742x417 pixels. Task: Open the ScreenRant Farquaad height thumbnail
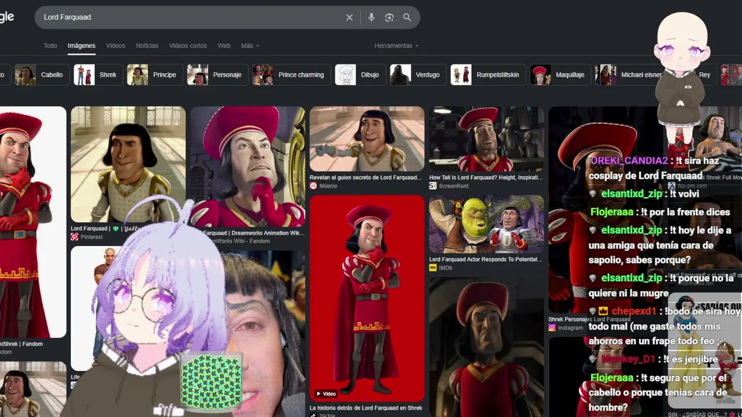[x=486, y=139]
